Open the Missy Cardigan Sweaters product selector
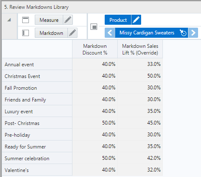 click(147, 33)
